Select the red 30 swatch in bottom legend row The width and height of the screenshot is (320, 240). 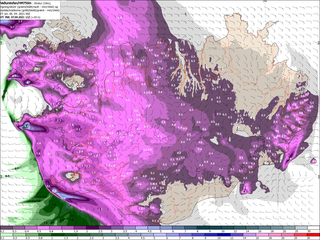click(313, 235)
